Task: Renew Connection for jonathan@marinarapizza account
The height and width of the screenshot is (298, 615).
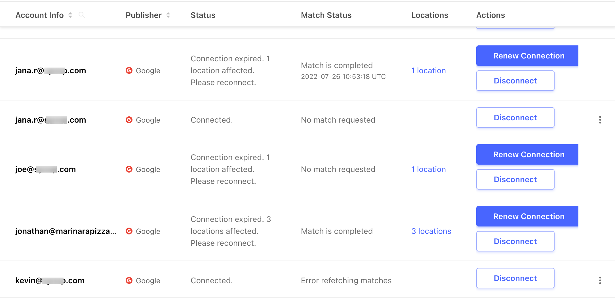Action: [x=527, y=216]
